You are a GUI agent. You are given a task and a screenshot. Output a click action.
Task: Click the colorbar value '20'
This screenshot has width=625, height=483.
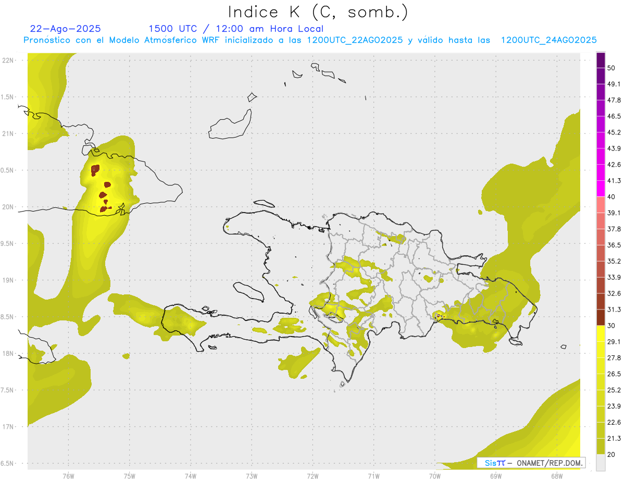(611, 454)
